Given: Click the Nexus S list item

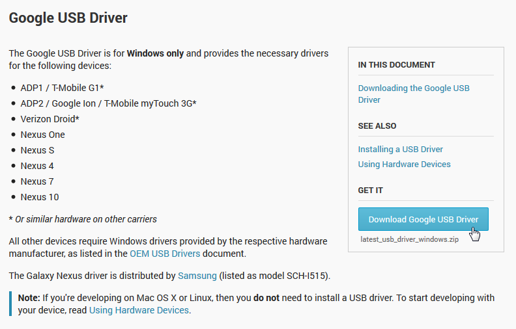Looking at the screenshot, I should click(x=37, y=150).
